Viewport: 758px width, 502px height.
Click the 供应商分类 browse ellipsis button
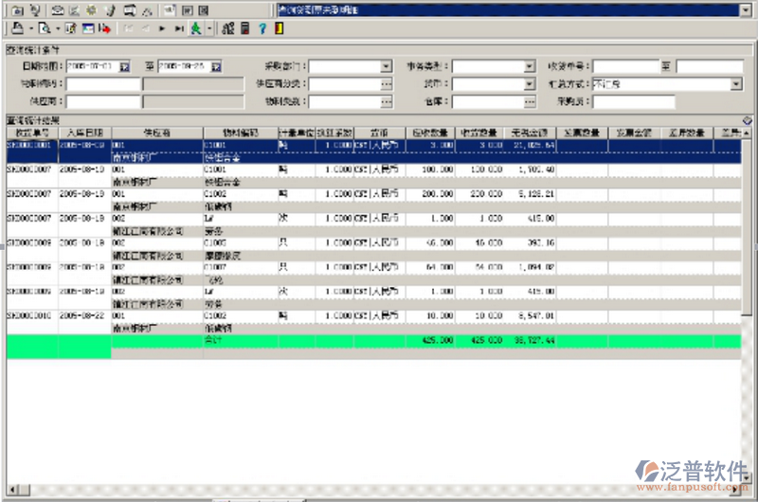coord(386,84)
